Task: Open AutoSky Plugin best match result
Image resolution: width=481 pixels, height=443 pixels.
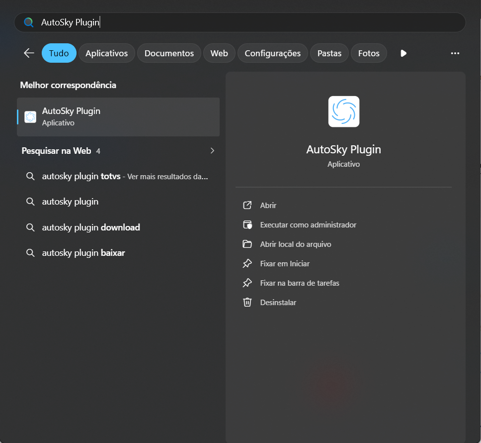Action: [118, 117]
